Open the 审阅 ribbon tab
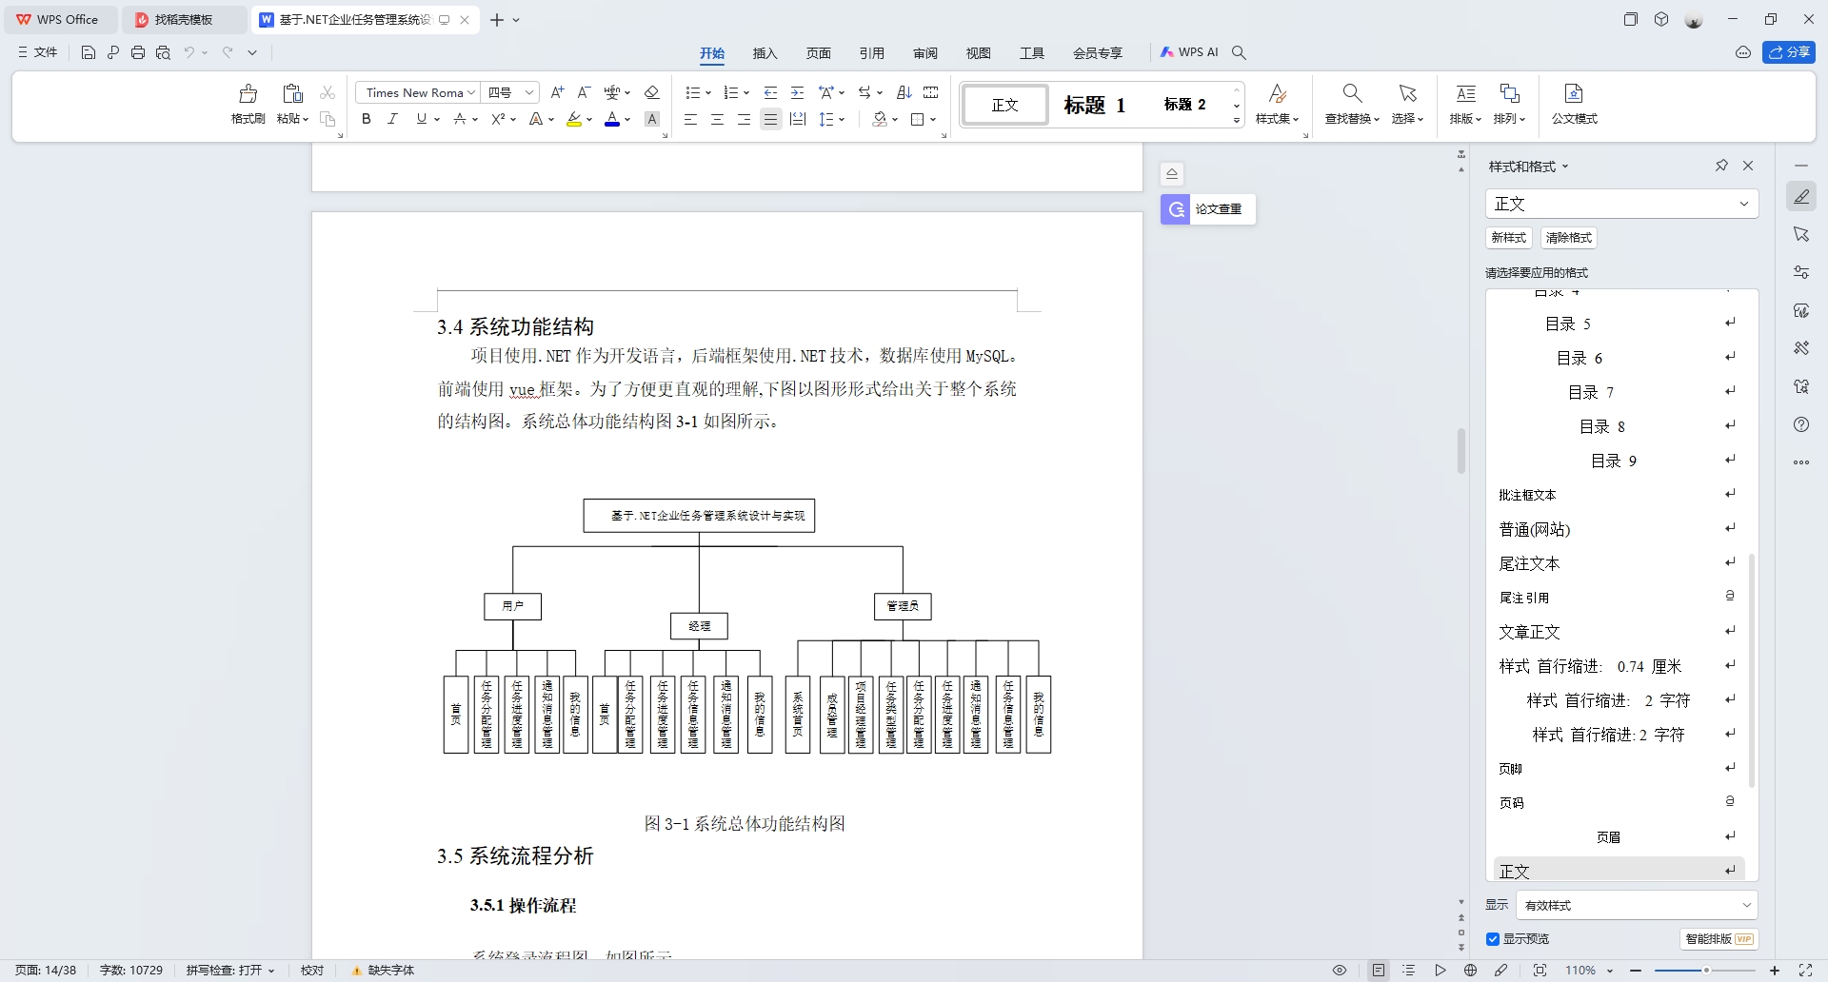The image size is (1828, 982). tap(924, 53)
